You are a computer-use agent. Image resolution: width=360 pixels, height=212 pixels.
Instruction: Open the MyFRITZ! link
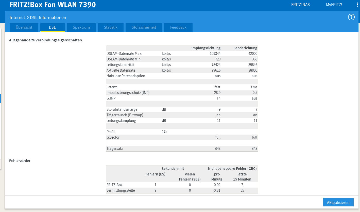[x=334, y=5]
